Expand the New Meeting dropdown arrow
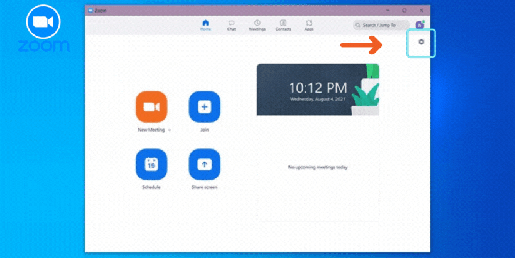 coord(170,130)
